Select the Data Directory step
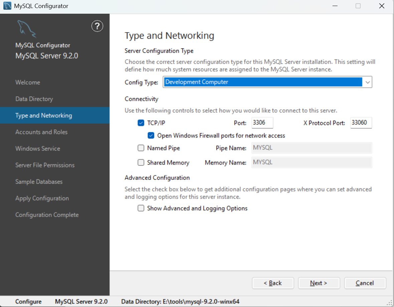Viewport: 394px width, 307px height. coord(34,99)
